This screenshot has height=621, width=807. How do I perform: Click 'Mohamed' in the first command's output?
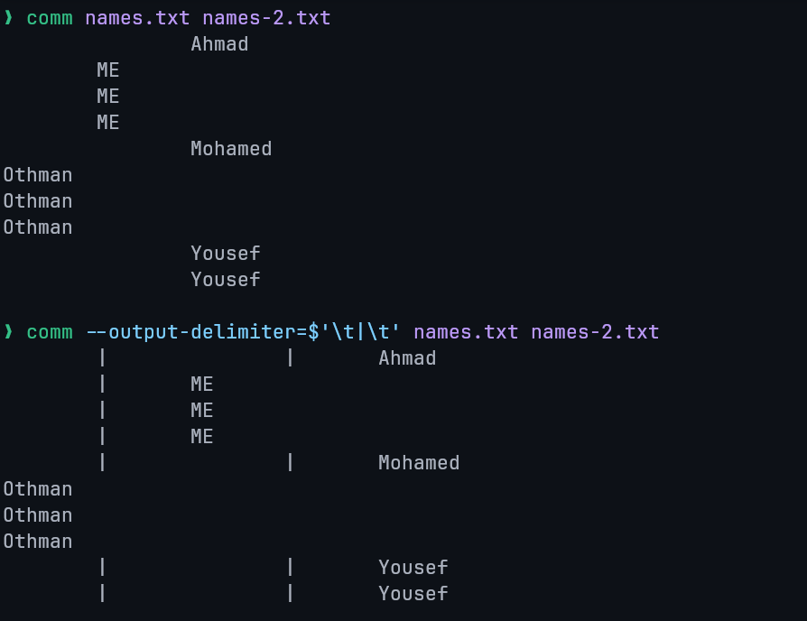pyautogui.click(x=231, y=149)
